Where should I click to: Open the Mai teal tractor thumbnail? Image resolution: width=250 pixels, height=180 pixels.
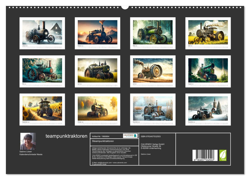point(42,70)
